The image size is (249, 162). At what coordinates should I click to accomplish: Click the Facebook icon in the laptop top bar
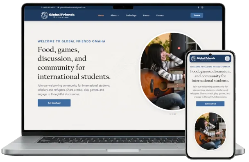(199, 7)
